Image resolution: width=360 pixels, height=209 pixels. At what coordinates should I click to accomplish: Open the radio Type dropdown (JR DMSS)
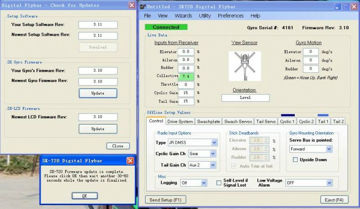pos(193,143)
